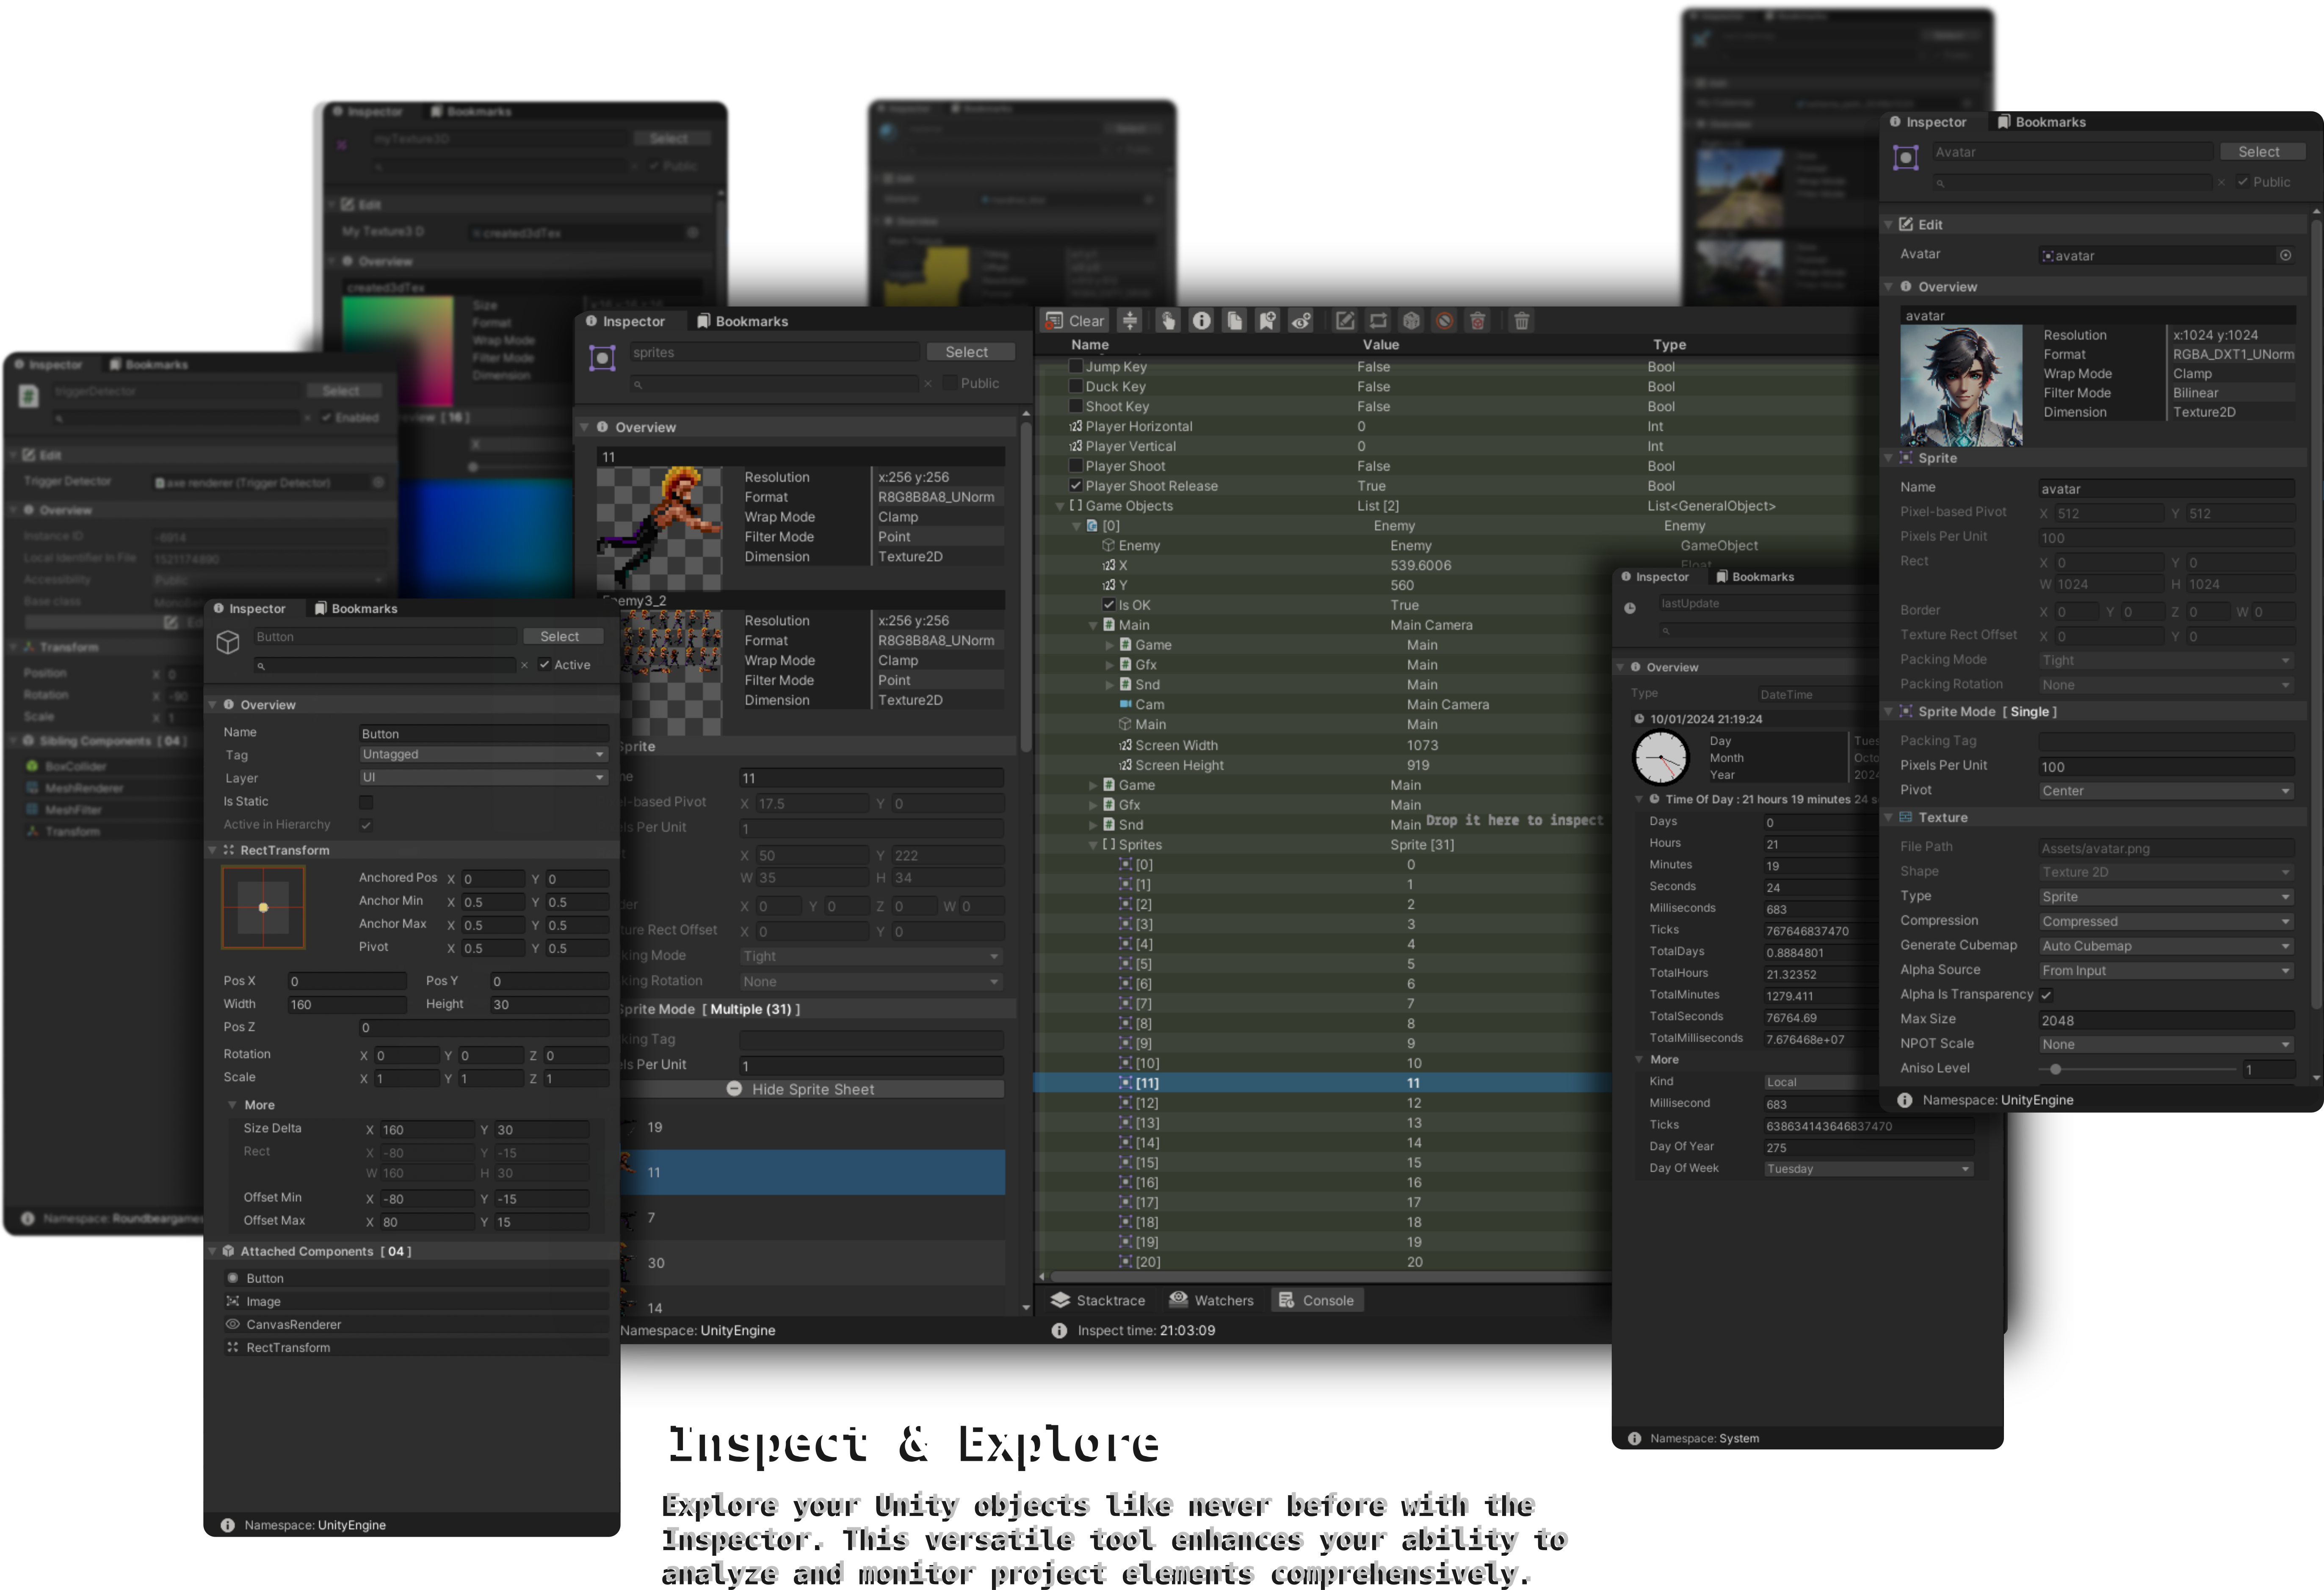The image size is (2324, 1590).
Task: Click the edit pencil toolbar icon
Action: click(x=1345, y=321)
